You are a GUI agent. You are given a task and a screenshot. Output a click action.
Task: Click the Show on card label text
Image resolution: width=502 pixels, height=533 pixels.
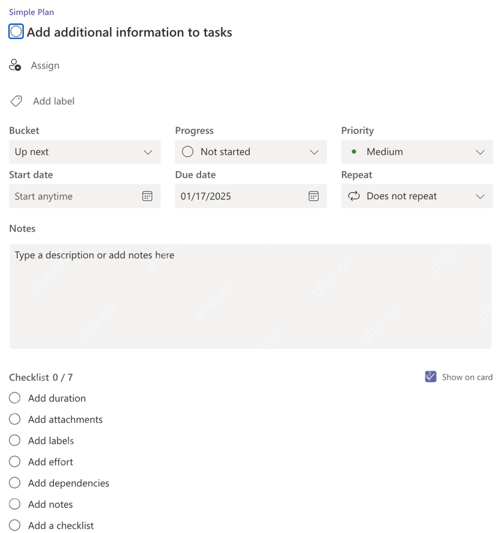tap(467, 377)
